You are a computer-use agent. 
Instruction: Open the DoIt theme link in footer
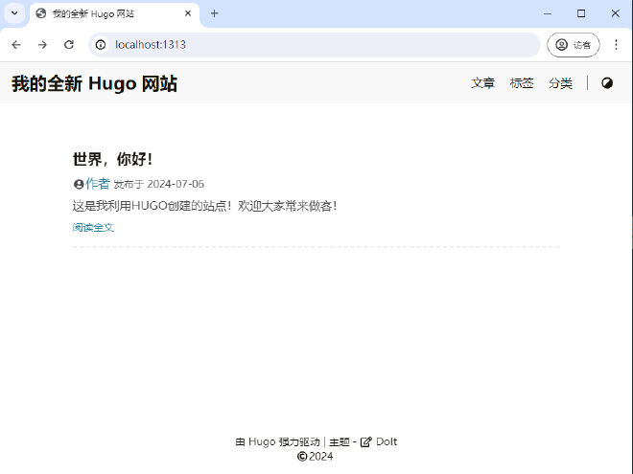pos(387,441)
